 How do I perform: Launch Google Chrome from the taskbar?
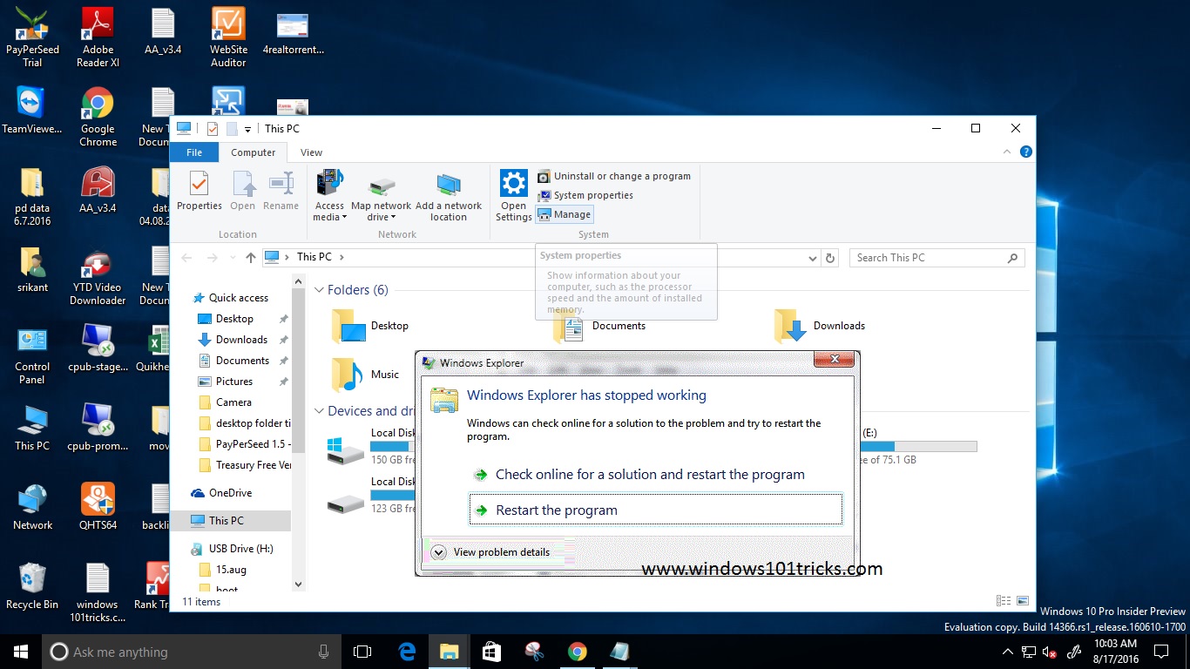pos(578,651)
